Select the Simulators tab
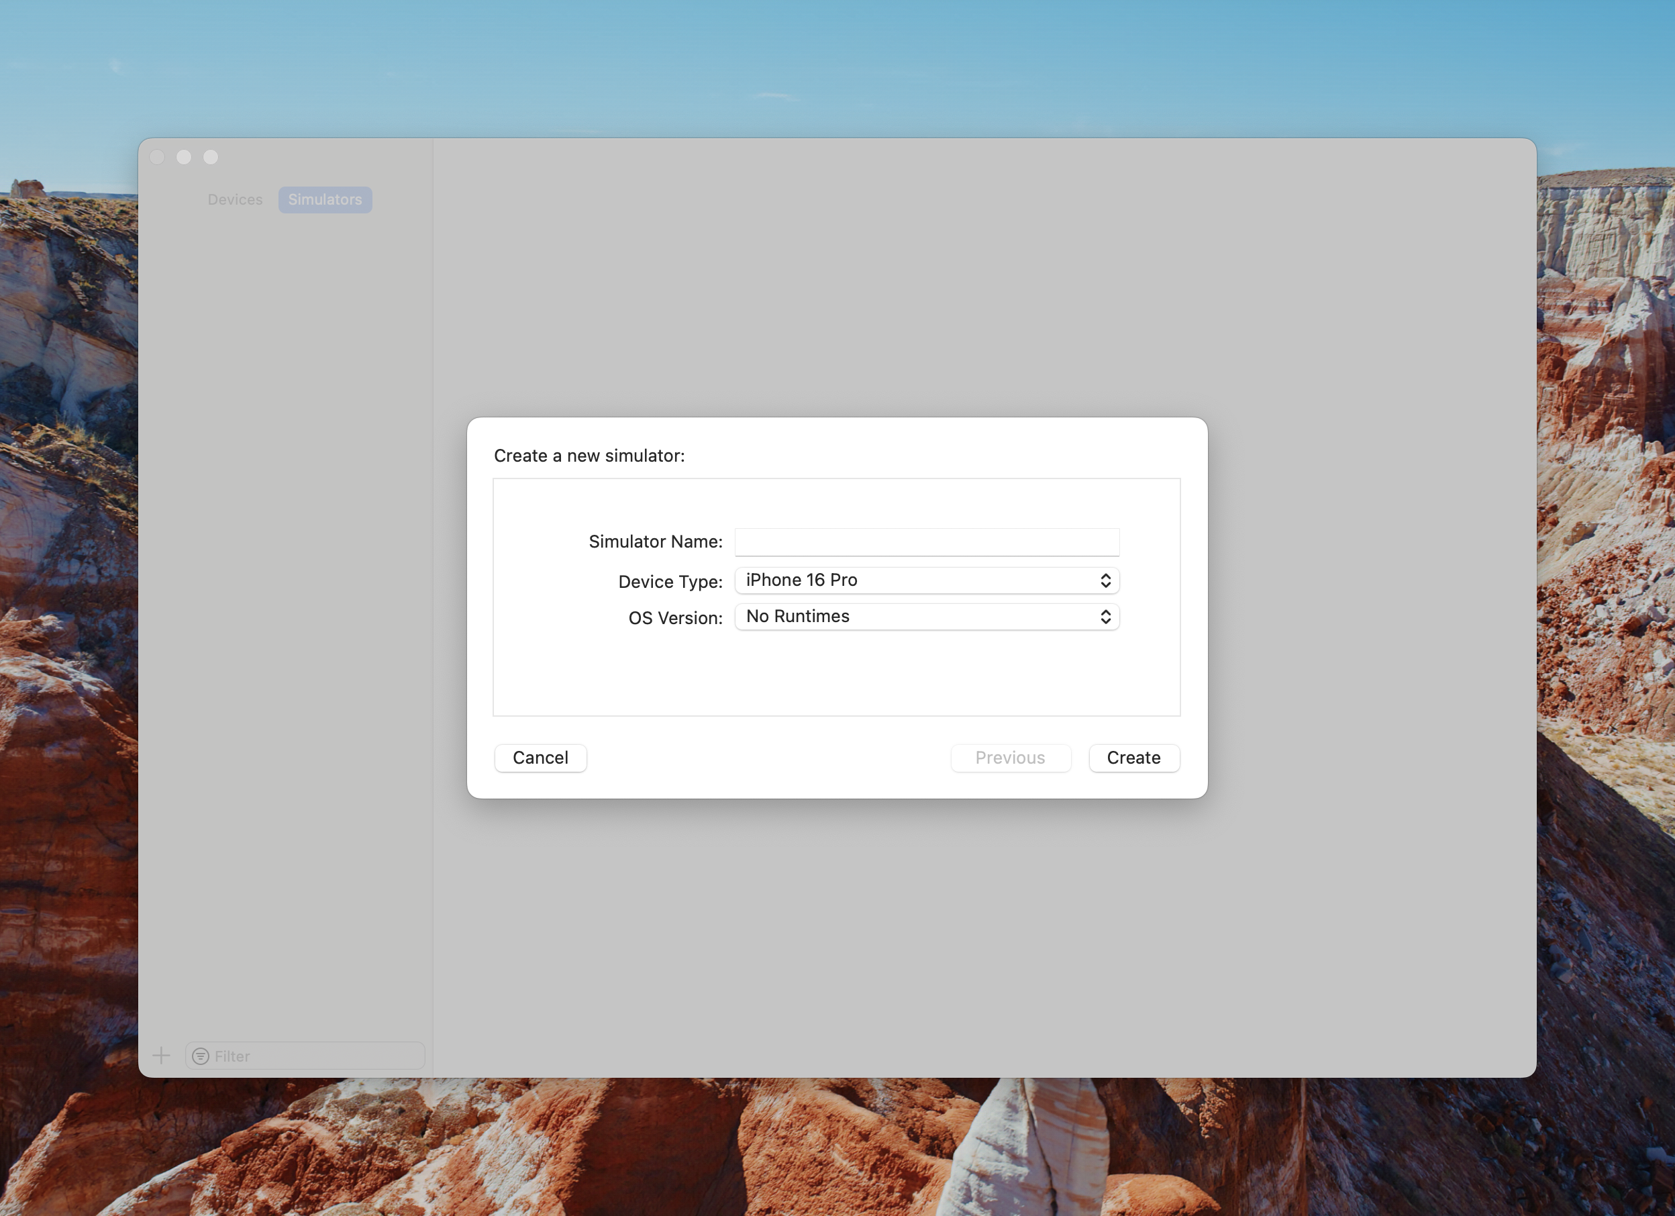Screen dimensions: 1675x1216 click(325, 199)
